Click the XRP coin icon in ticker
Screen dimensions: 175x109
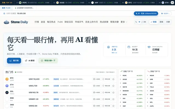[x=92, y=2]
